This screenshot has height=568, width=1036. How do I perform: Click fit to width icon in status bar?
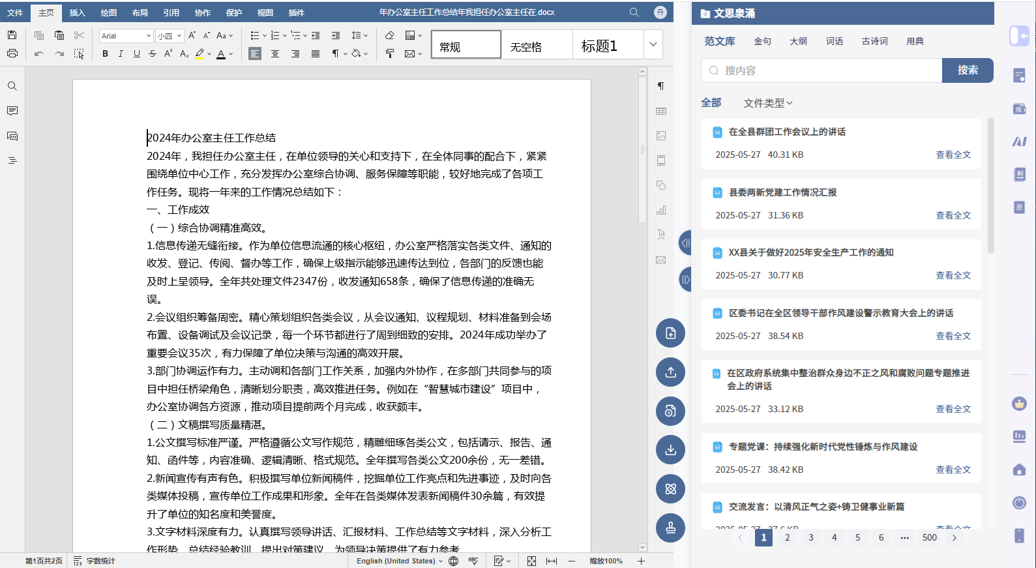(552, 561)
